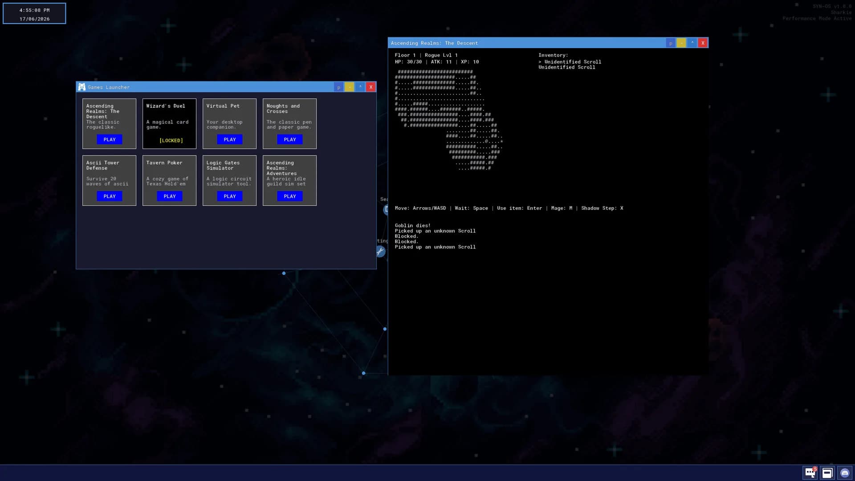Play Ascending Realms: Adventures
This screenshot has width=855, height=481.
click(x=290, y=196)
